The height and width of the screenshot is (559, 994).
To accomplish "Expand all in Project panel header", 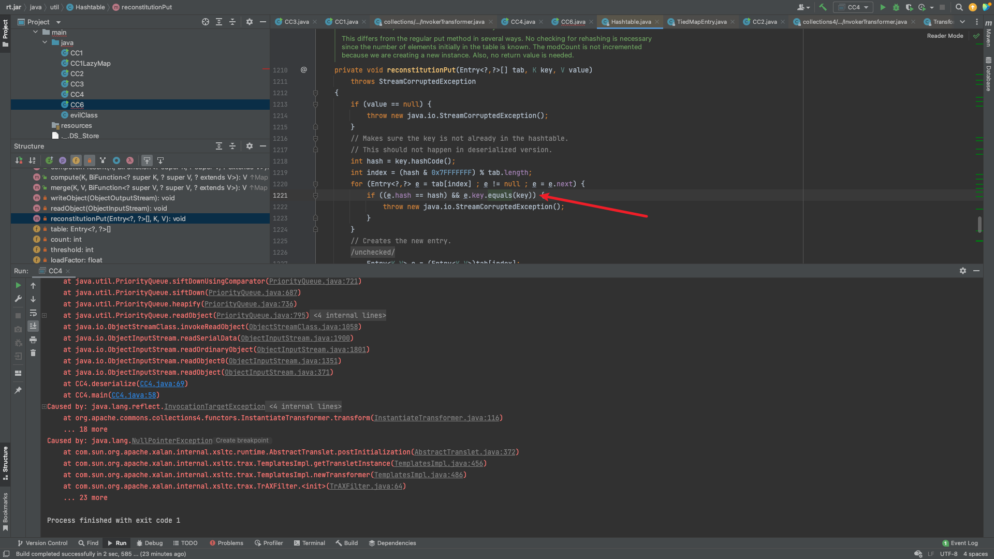I will point(219,22).
